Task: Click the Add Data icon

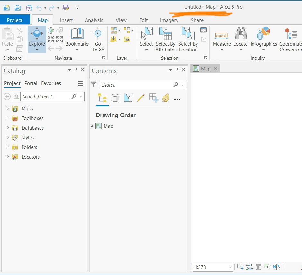Action: tap(114, 39)
